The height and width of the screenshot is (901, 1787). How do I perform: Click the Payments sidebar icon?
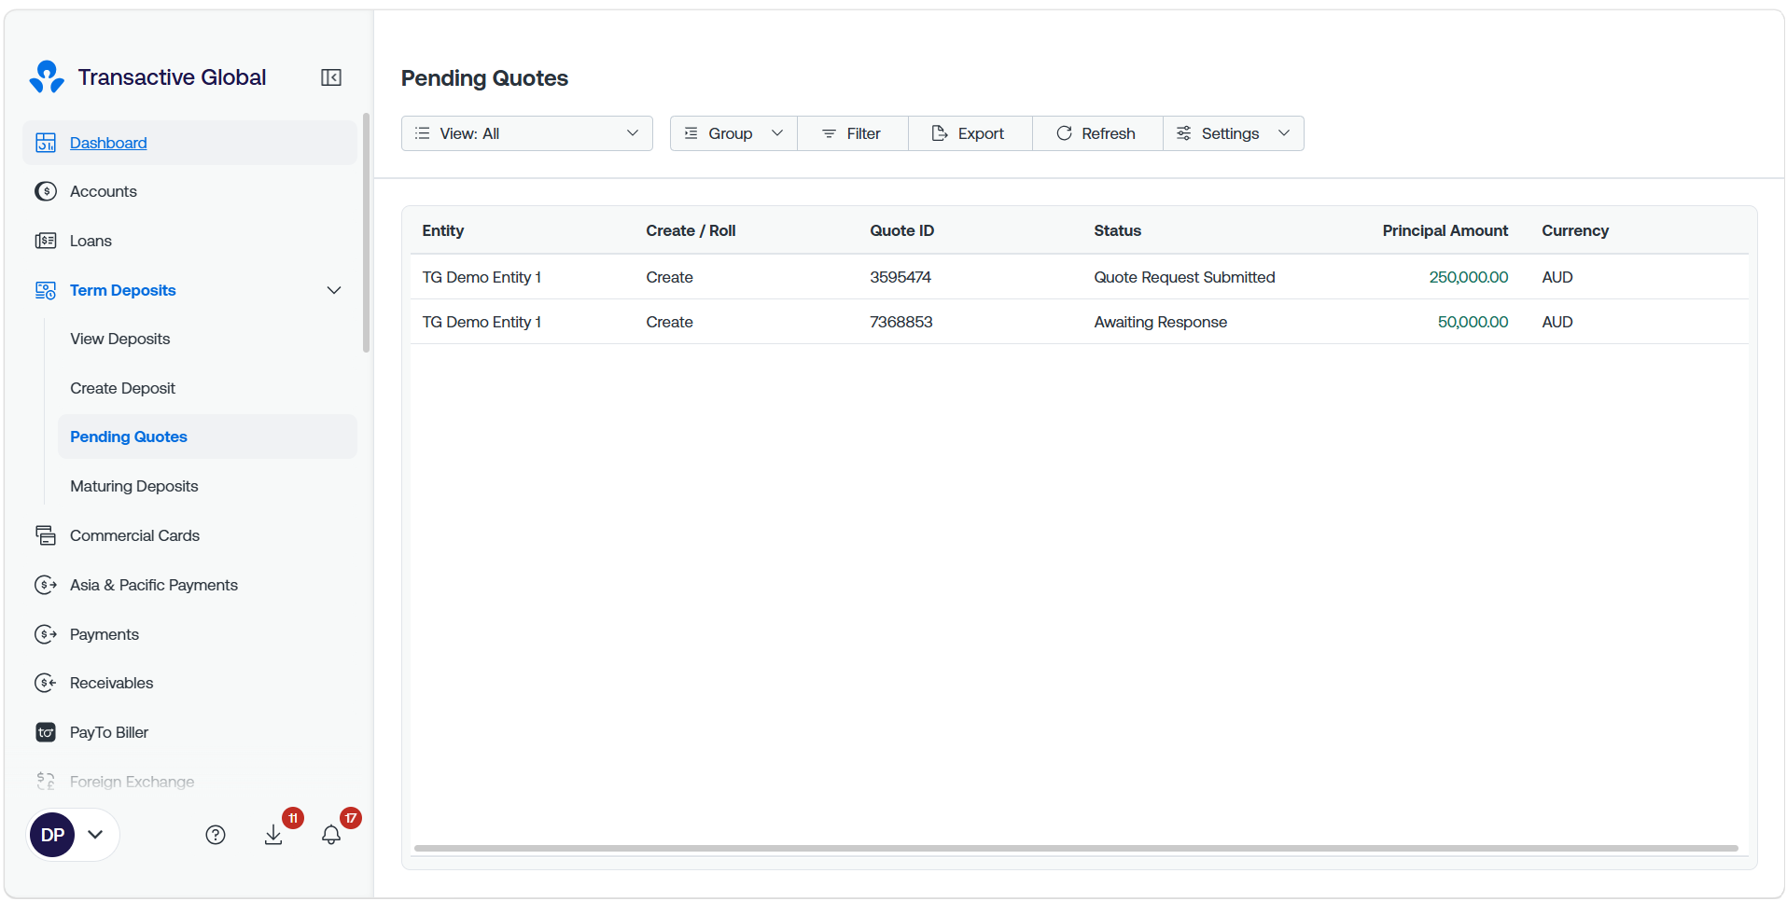point(46,634)
